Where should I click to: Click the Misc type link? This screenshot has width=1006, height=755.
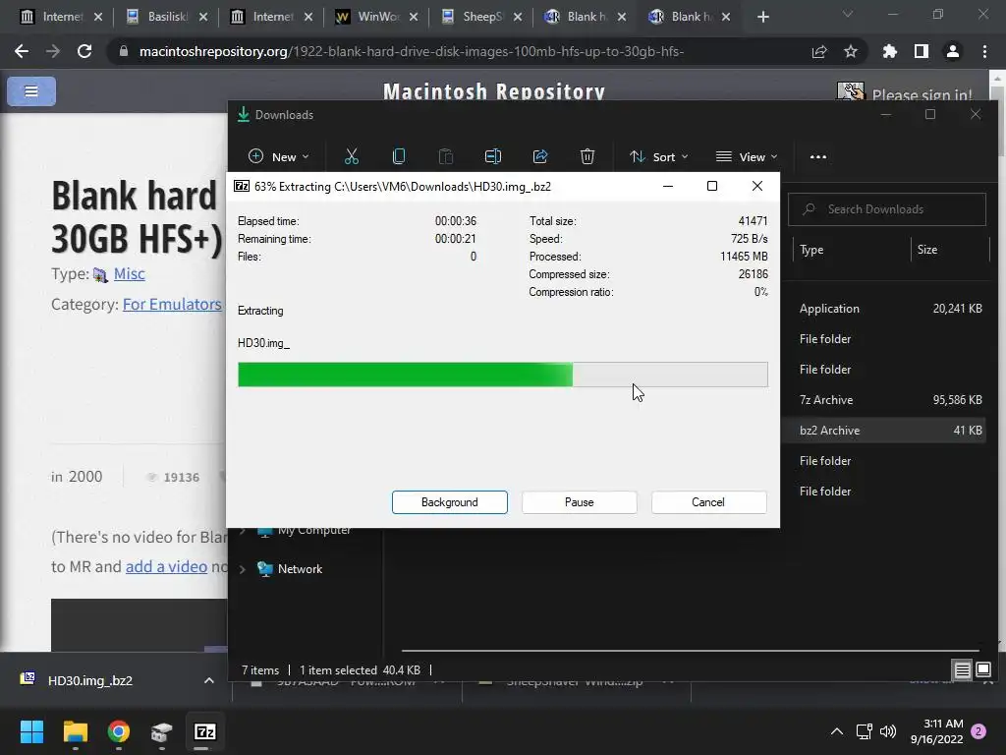pos(129,274)
